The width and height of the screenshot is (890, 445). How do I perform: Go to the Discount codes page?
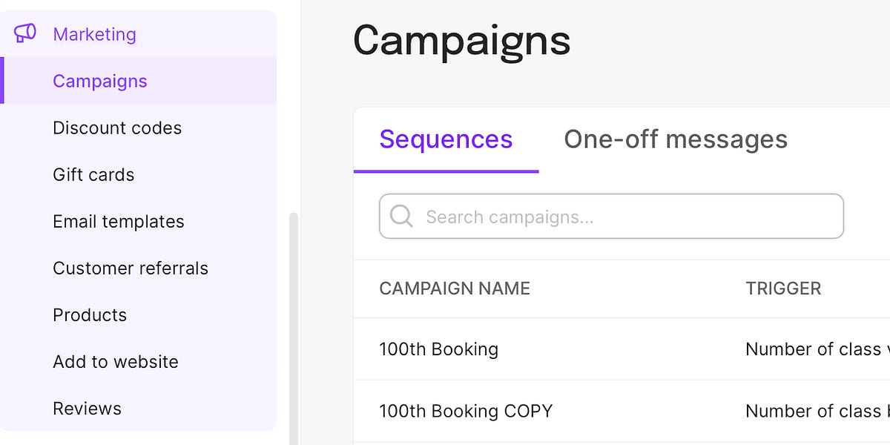(x=117, y=128)
